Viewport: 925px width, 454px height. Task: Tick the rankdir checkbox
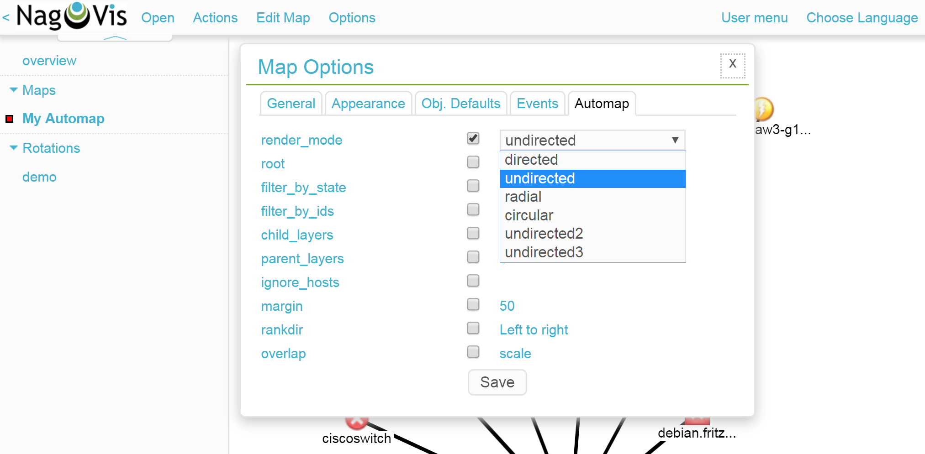[x=473, y=328]
